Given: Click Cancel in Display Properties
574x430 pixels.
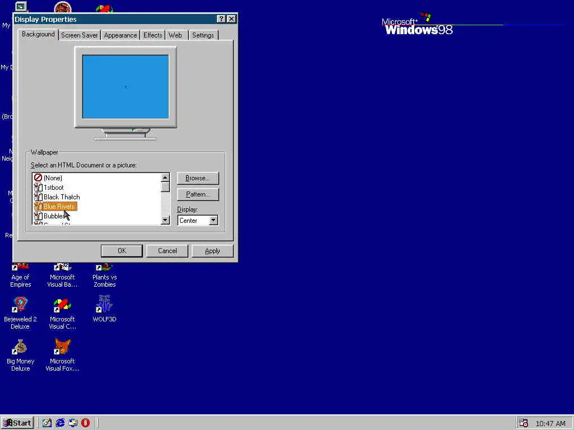Looking at the screenshot, I should (x=167, y=251).
